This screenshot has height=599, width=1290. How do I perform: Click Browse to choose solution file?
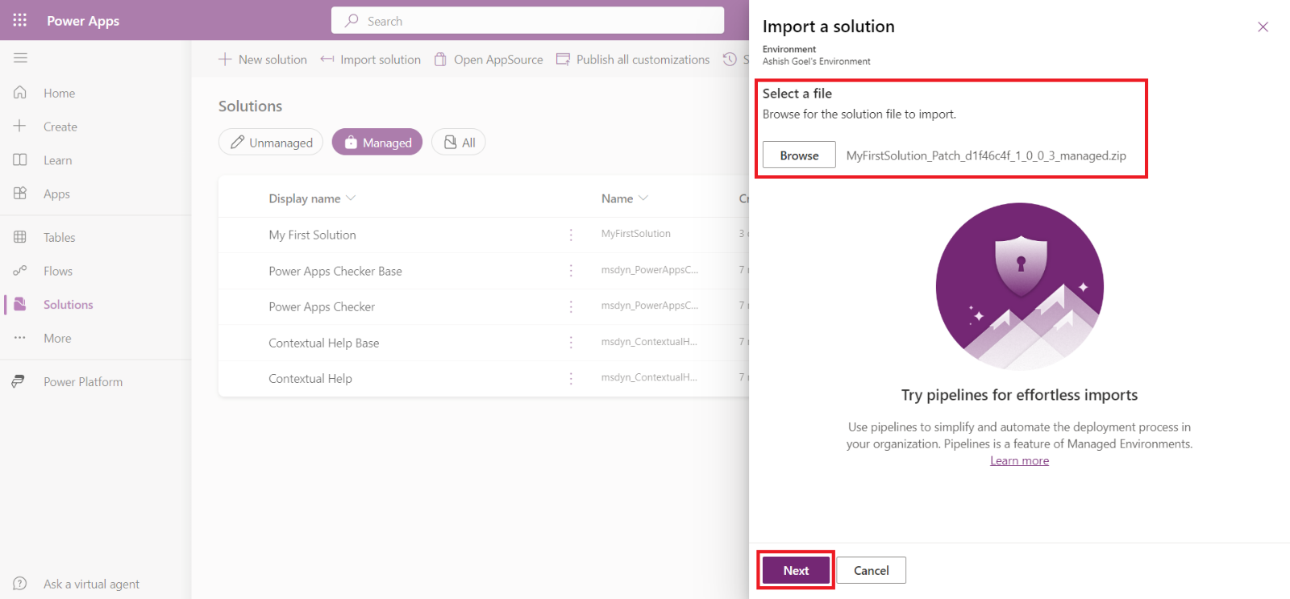[799, 156]
